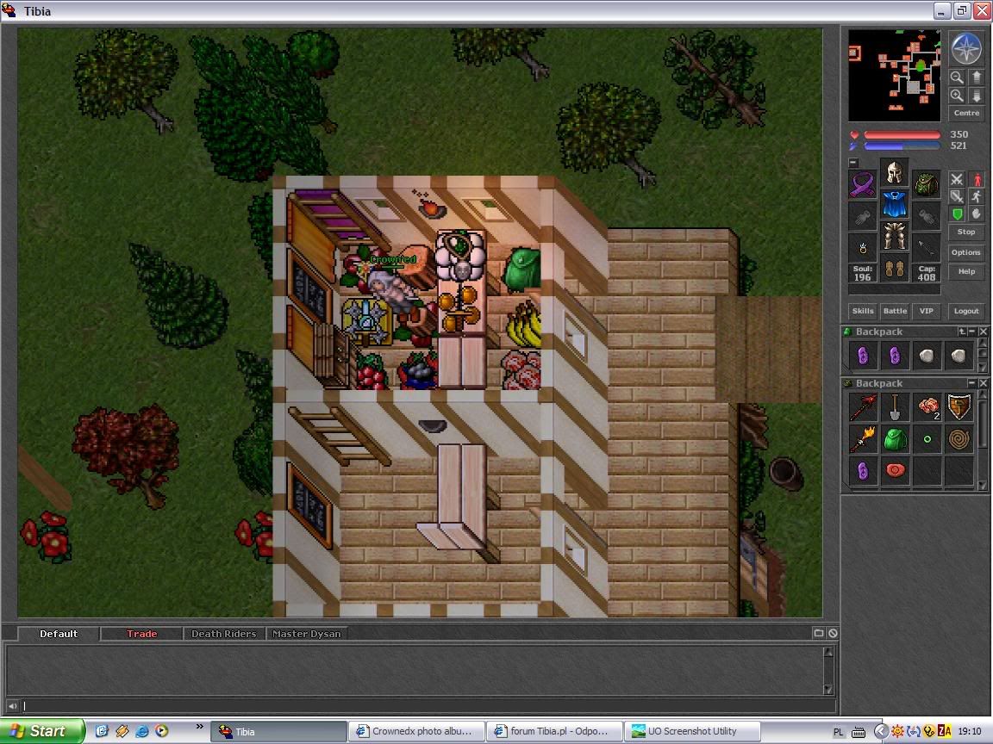Click the ham stack showing count 2
Viewport: 993px width, 744px height.
point(927,407)
